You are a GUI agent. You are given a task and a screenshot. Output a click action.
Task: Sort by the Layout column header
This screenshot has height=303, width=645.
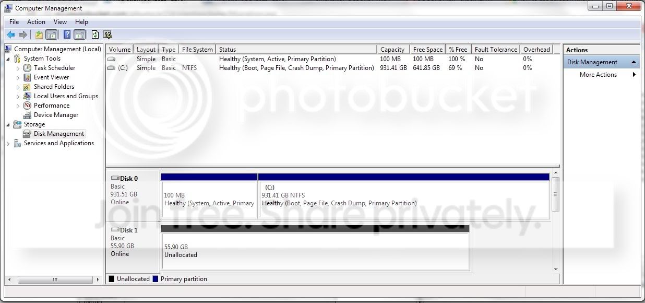pyautogui.click(x=146, y=50)
